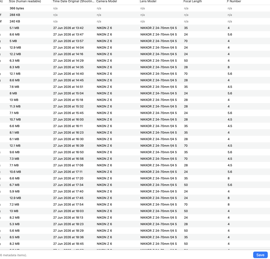Select the 5.3 MB size cell
The image size is (270, 259).
point(14,224)
